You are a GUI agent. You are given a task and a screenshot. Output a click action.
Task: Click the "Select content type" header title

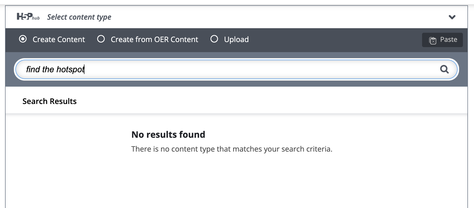pos(79,17)
